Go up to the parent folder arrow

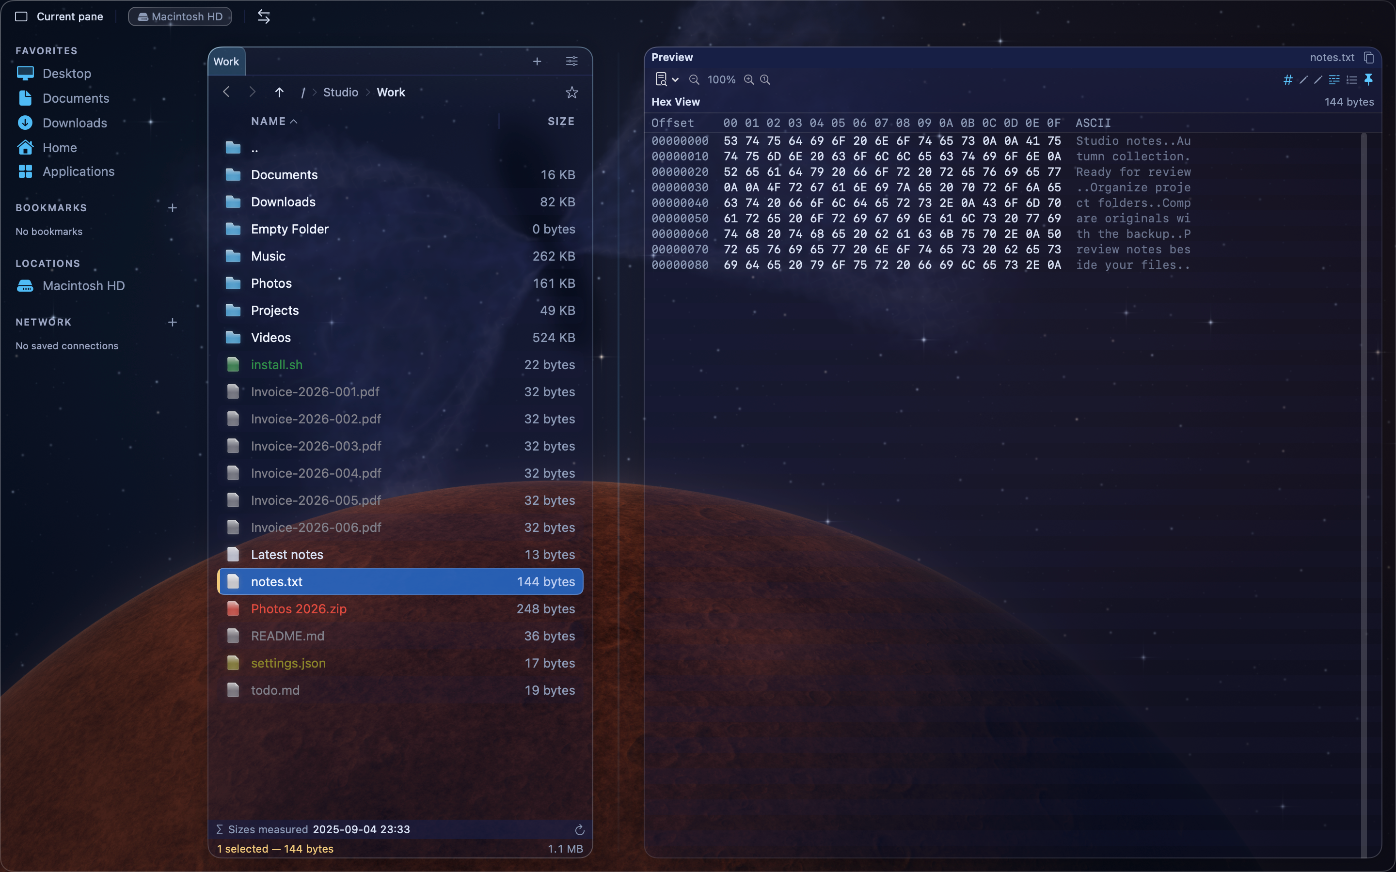pyautogui.click(x=279, y=92)
